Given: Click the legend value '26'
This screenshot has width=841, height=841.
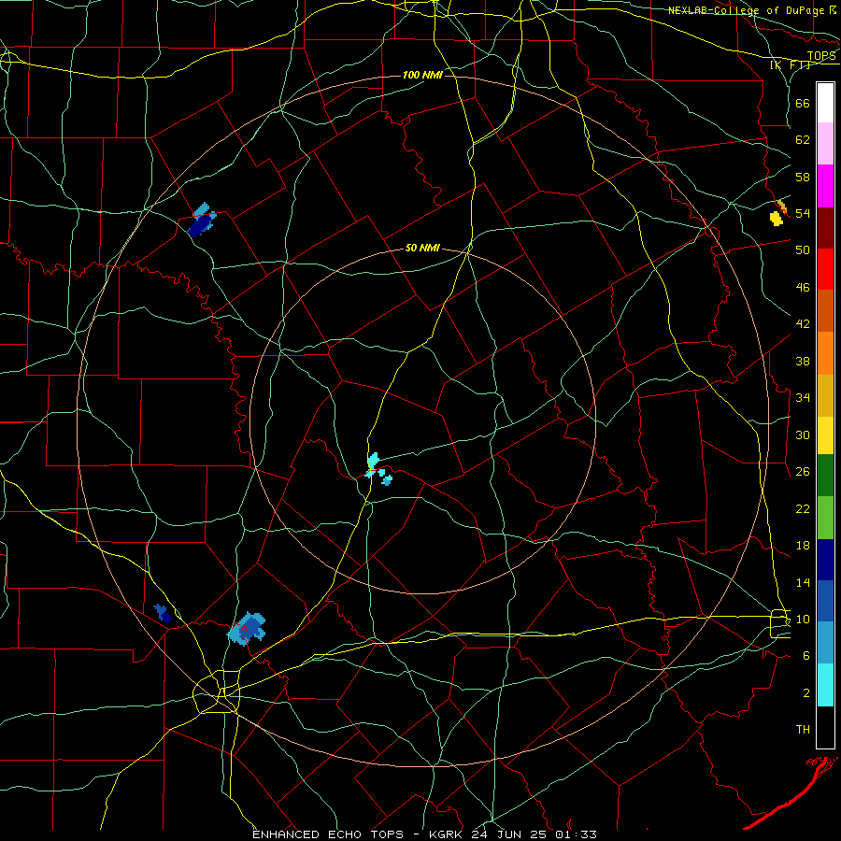Looking at the screenshot, I should click(x=803, y=472).
